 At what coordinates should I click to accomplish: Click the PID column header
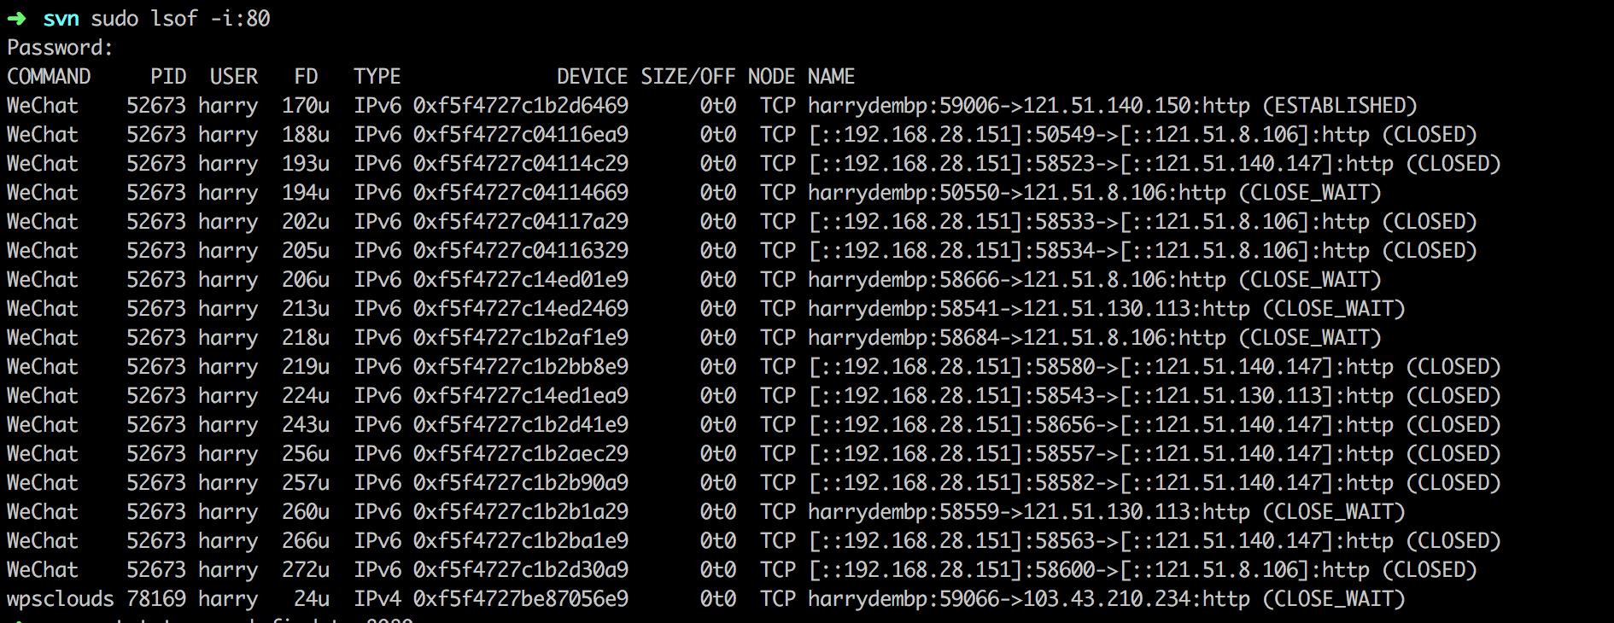point(168,77)
